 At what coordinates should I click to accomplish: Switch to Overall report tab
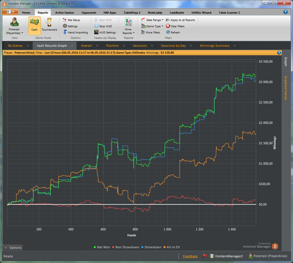[x=87, y=46]
